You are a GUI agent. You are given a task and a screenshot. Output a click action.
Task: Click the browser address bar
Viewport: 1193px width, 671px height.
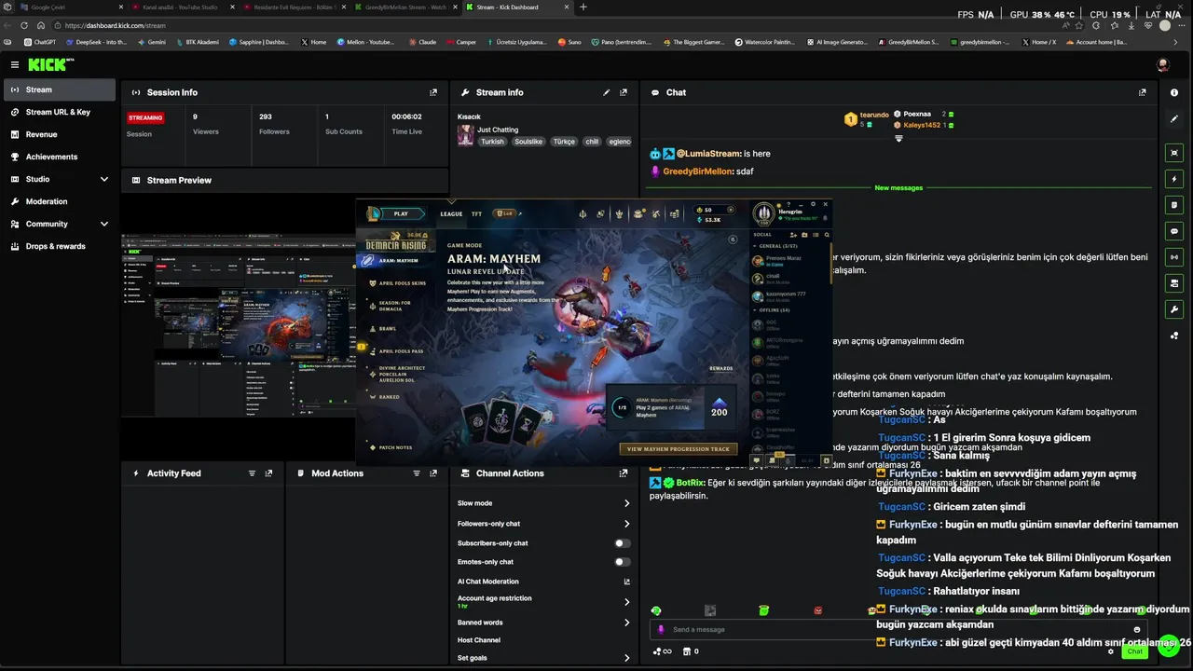[559, 25]
